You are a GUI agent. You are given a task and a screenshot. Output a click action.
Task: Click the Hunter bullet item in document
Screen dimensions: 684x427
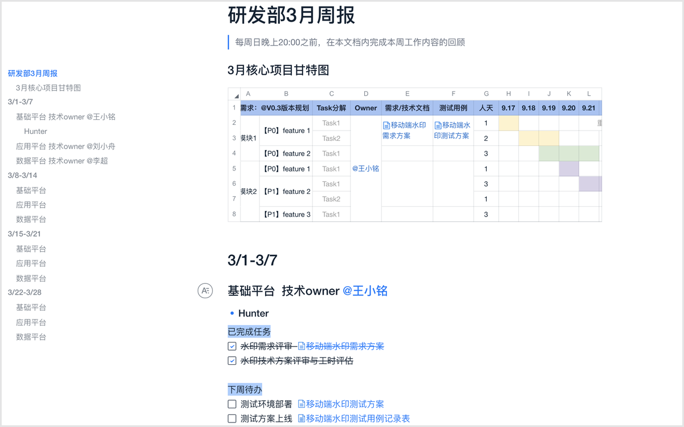coord(254,313)
